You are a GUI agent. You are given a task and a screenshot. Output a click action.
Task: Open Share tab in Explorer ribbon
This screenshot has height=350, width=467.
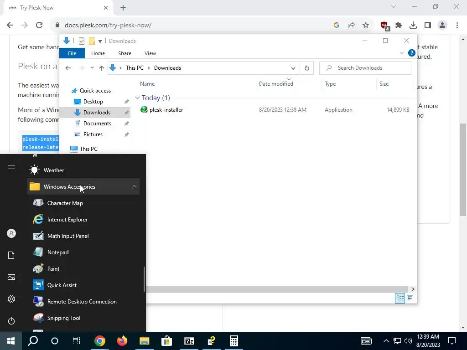(125, 53)
